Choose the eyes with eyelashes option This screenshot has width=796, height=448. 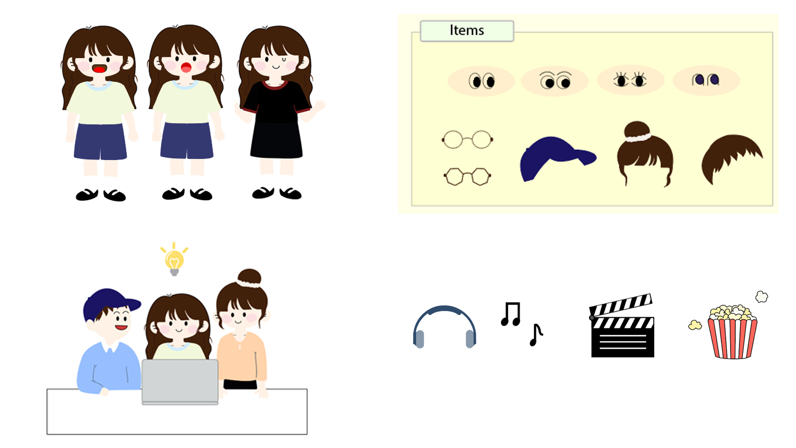[x=630, y=80]
